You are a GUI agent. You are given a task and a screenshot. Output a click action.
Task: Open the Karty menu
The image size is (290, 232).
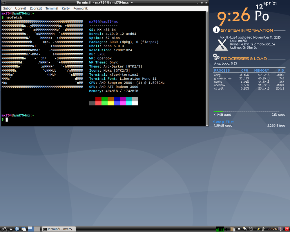(66, 8)
